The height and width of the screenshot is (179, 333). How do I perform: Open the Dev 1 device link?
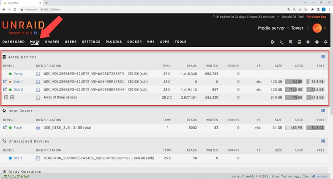18,158
